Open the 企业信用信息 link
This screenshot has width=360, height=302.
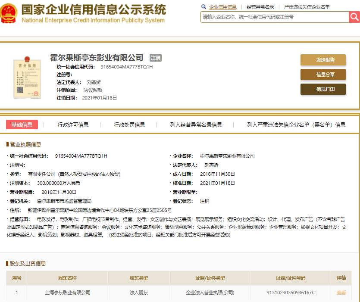222,7
